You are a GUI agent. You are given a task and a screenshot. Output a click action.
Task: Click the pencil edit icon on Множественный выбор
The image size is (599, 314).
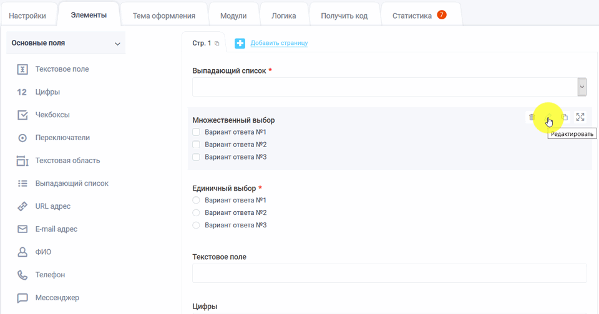[548, 117]
